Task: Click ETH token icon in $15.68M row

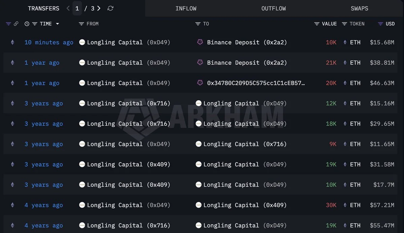Action: (x=345, y=42)
